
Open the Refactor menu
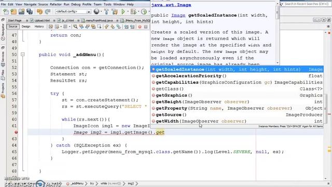tap(56, 4)
